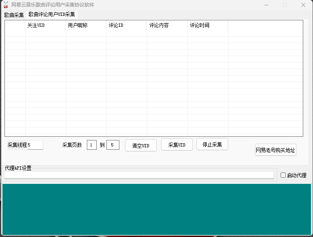Close the NetEase comment collector window
The width and height of the screenshot is (313, 237).
(x=303, y=5)
